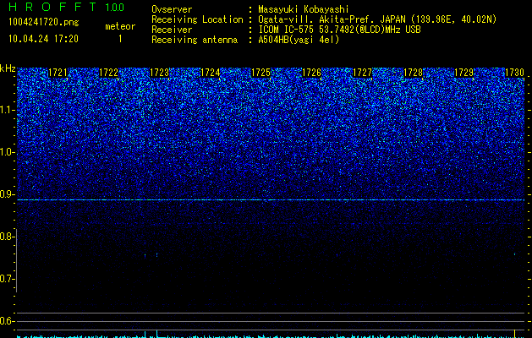Click the Receiver field label
Screen dimensions: 532x338
coord(172,30)
